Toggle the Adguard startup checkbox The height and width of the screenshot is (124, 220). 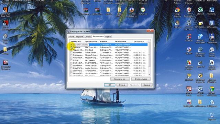(71, 50)
